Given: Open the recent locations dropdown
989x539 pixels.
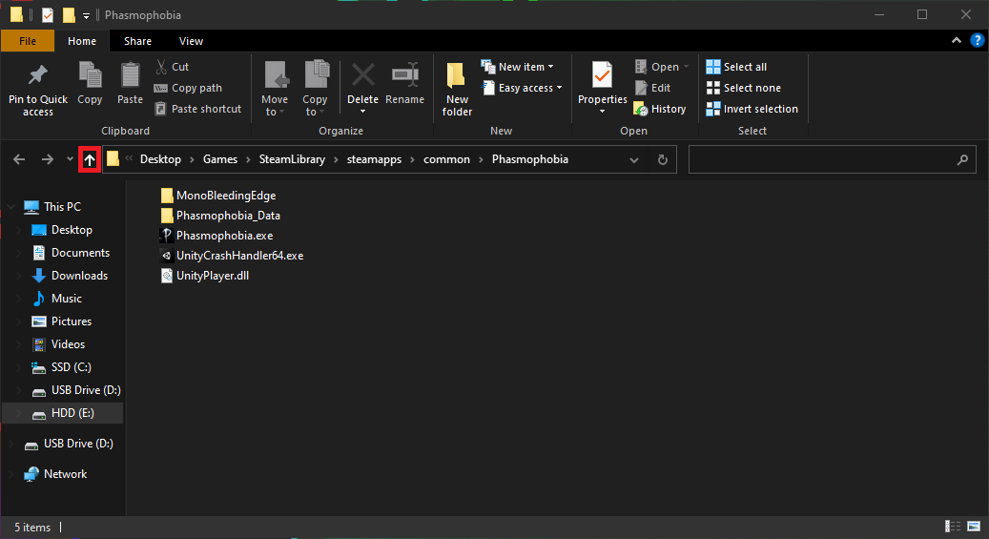Looking at the screenshot, I should click(70, 159).
